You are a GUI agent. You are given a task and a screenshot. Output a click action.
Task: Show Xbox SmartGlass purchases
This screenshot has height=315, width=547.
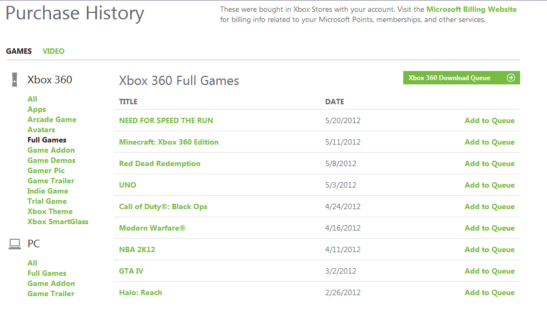click(58, 221)
